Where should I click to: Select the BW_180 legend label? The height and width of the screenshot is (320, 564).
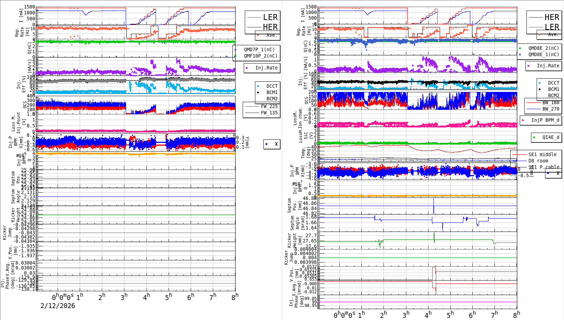(x=551, y=102)
